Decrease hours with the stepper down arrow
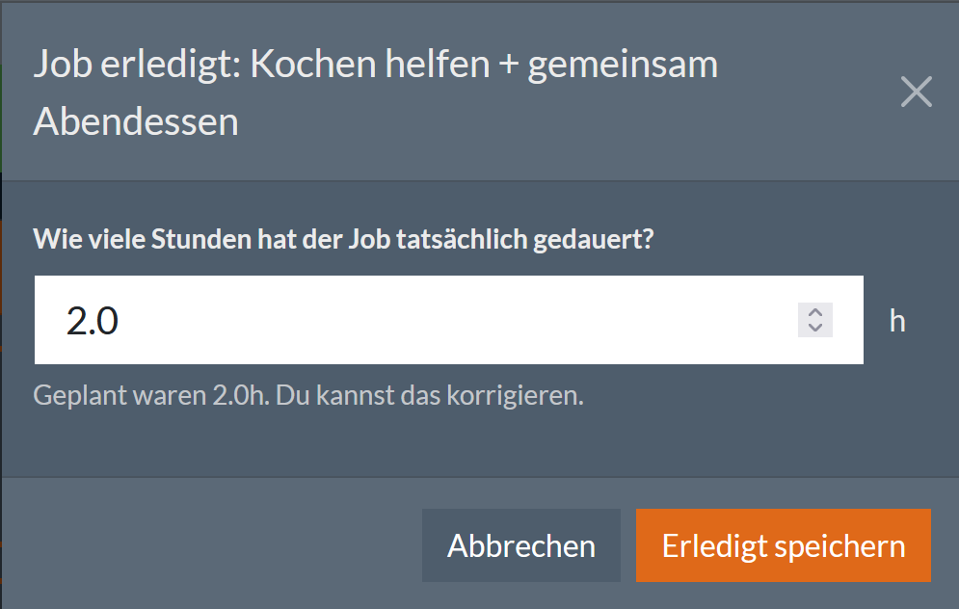The width and height of the screenshot is (959, 609). [814, 328]
